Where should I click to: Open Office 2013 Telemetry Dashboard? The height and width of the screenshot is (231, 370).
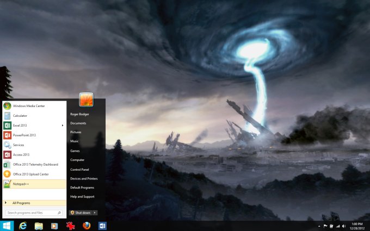pyautogui.click(x=34, y=165)
